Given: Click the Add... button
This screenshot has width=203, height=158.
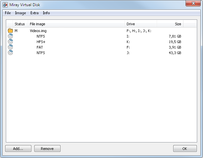Looking at the screenshot, I should point(18,148).
